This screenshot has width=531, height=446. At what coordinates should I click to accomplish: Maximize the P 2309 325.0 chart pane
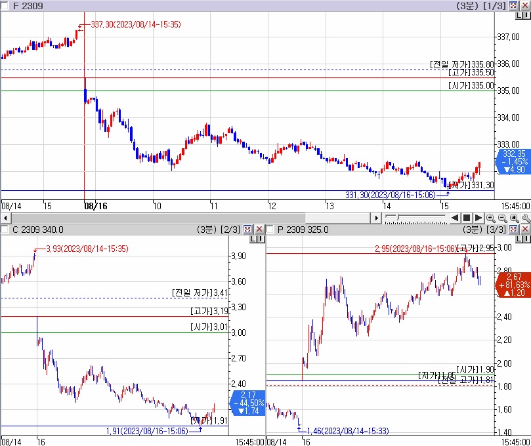513,230
